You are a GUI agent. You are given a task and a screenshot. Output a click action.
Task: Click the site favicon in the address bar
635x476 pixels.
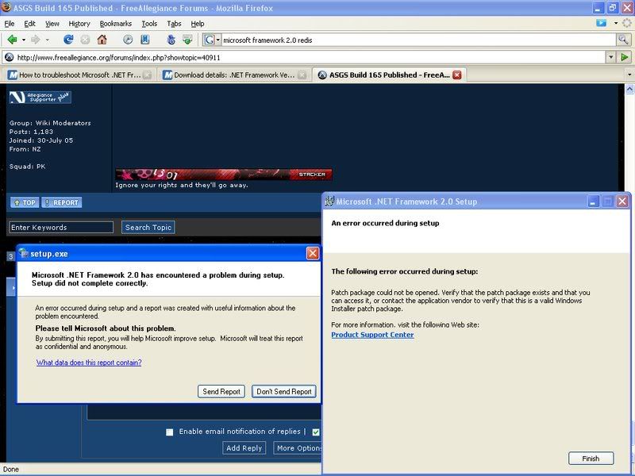9,57
